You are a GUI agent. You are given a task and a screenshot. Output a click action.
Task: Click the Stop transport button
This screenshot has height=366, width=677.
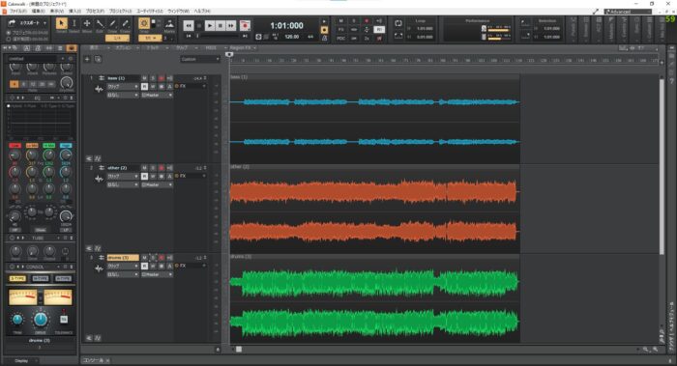coord(199,26)
